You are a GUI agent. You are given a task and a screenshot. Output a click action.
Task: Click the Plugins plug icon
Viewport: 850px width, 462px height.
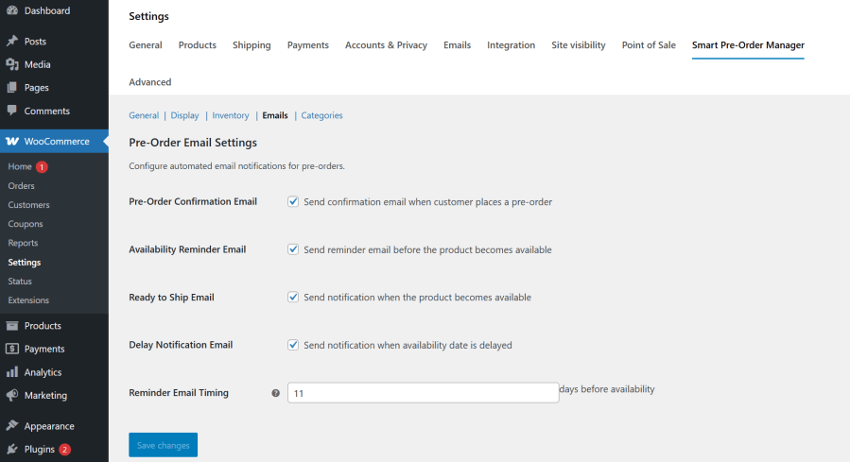tap(12, 449)
